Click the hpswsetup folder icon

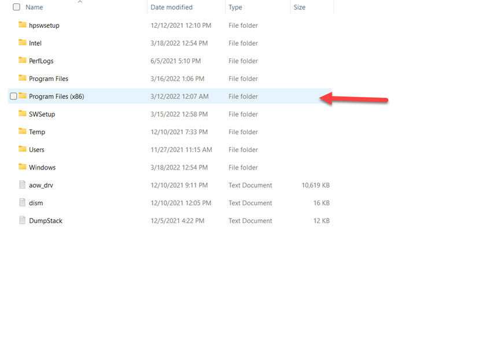click(x=23, y=25)
